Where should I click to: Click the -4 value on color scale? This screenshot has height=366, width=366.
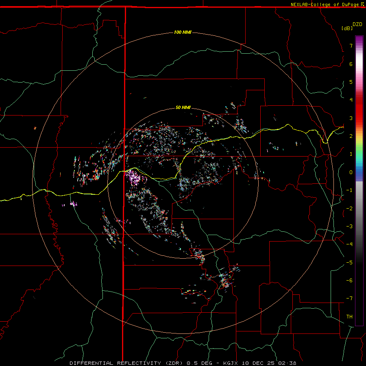point(349,244)
